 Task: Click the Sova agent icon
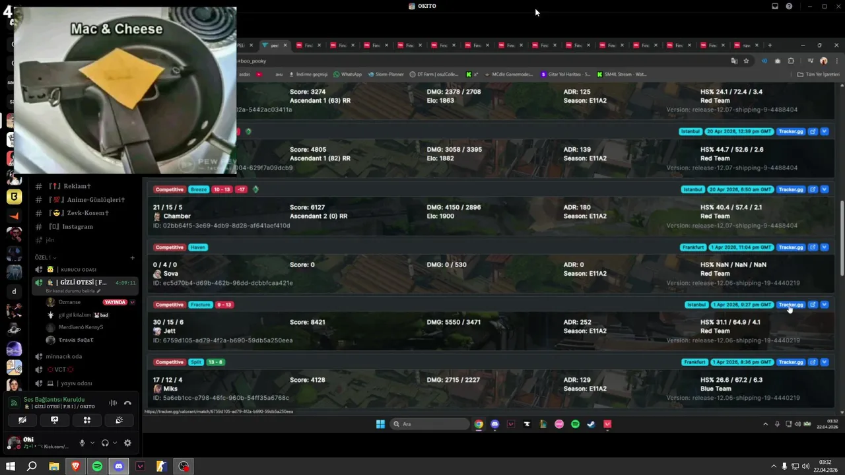click(x=157, y=274)
